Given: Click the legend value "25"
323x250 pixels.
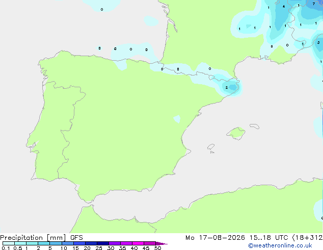Looking at the screenshot, I should click(x=99, y=248).
